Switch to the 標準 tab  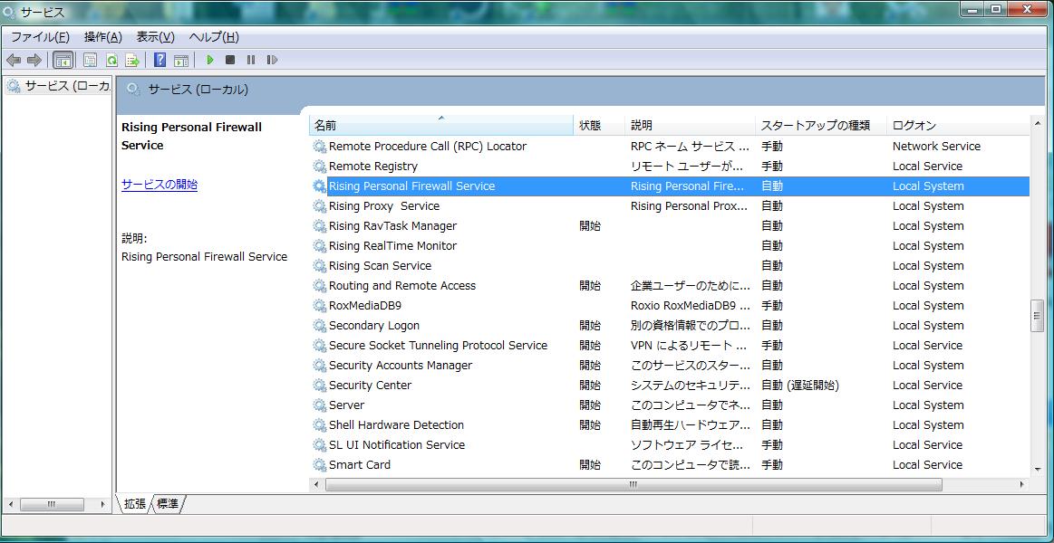click(168, 504)
